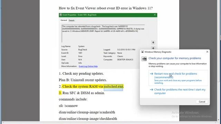
Task: Click 'Check your computer for memory problems' heading
Action: click(175, 58)
